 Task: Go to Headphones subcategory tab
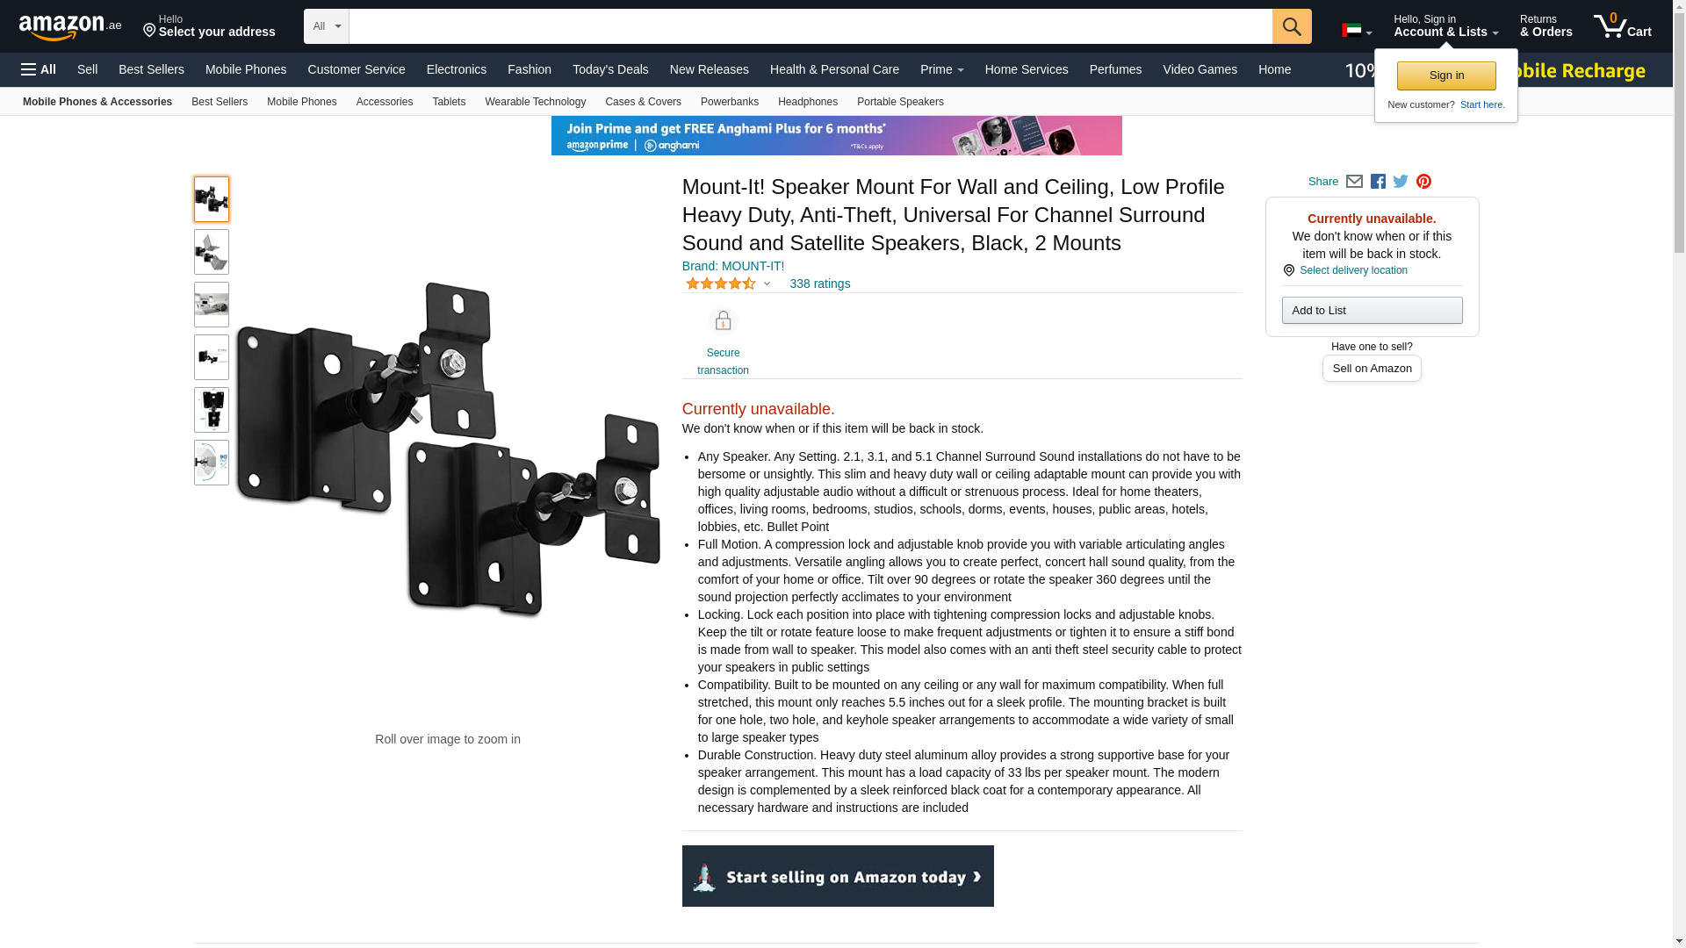tap(807, 102)
